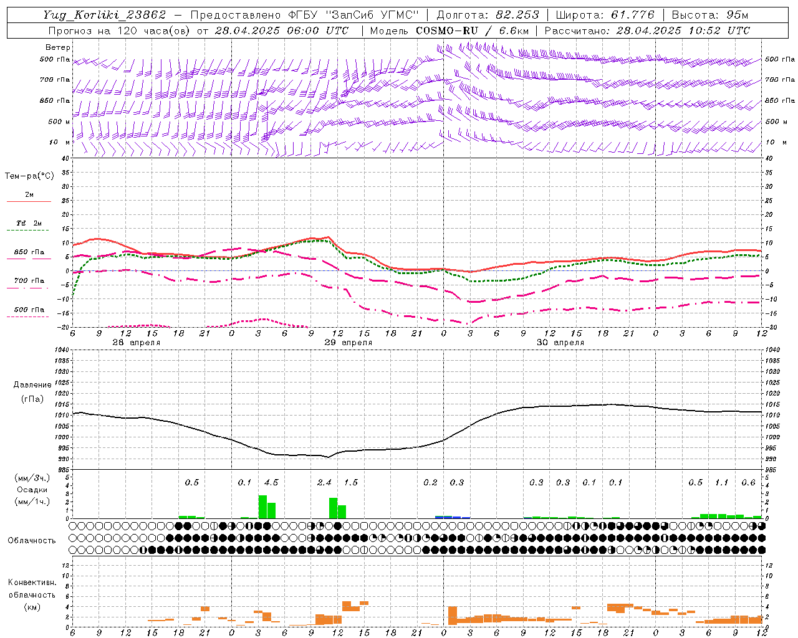Click the dashed 500 гПа temperature legend line

(27, 317)
